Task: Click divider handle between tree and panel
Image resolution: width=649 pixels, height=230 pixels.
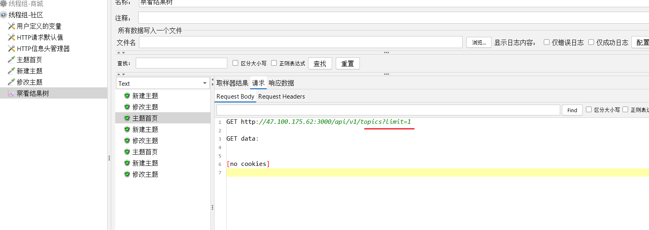Action: pos(109,158)
